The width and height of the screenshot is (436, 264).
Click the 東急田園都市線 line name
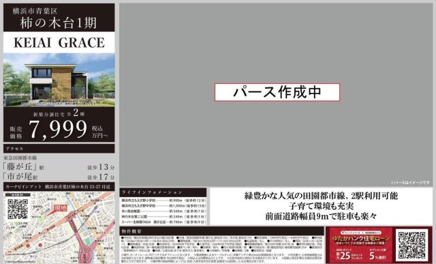20,158
